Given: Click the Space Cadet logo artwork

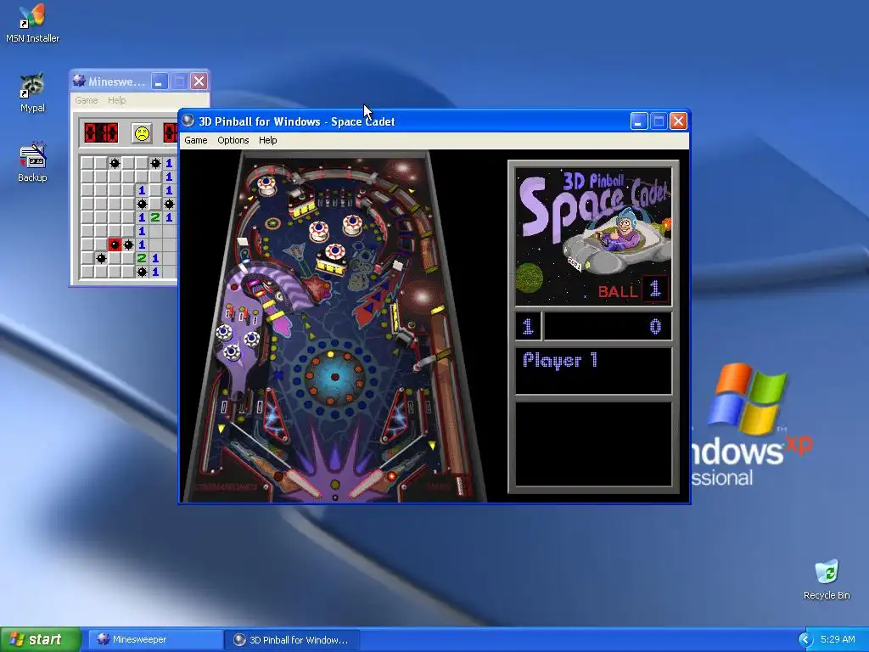Looking at the screenshot, I should 593,237.
